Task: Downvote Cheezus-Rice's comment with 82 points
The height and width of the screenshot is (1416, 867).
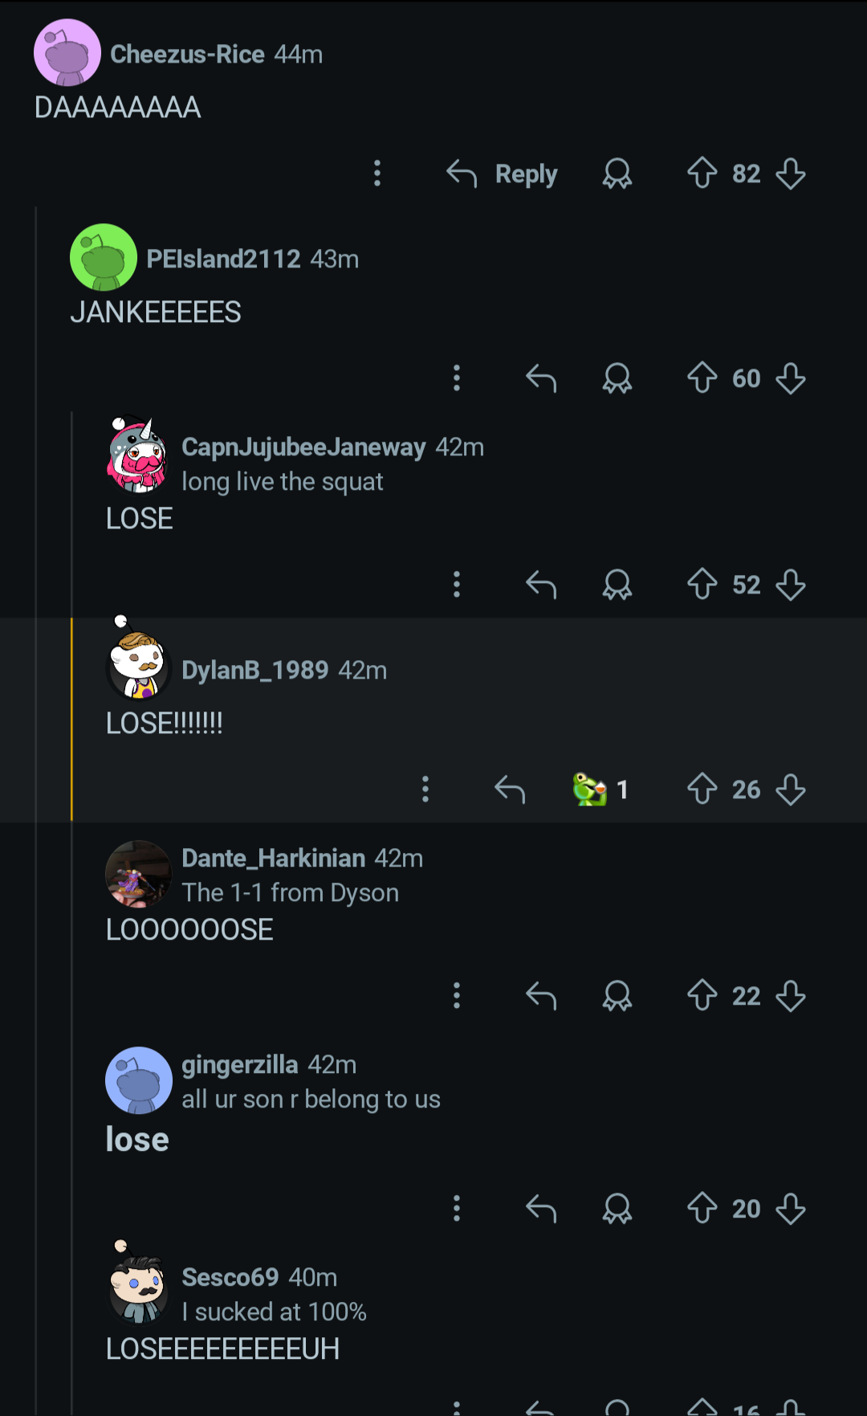Action: tap(791, 173)
